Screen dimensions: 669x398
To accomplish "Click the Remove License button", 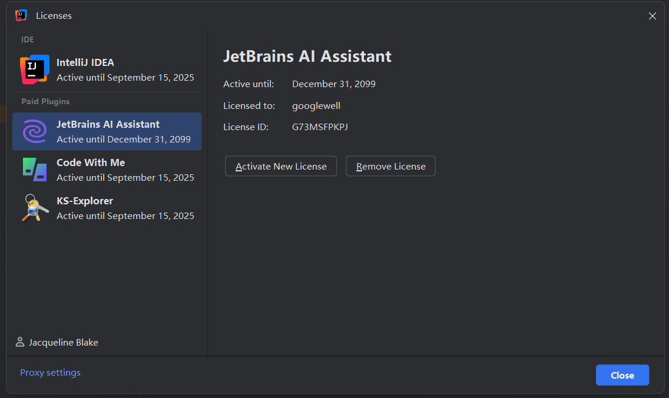I will click(x=390, y=166).
